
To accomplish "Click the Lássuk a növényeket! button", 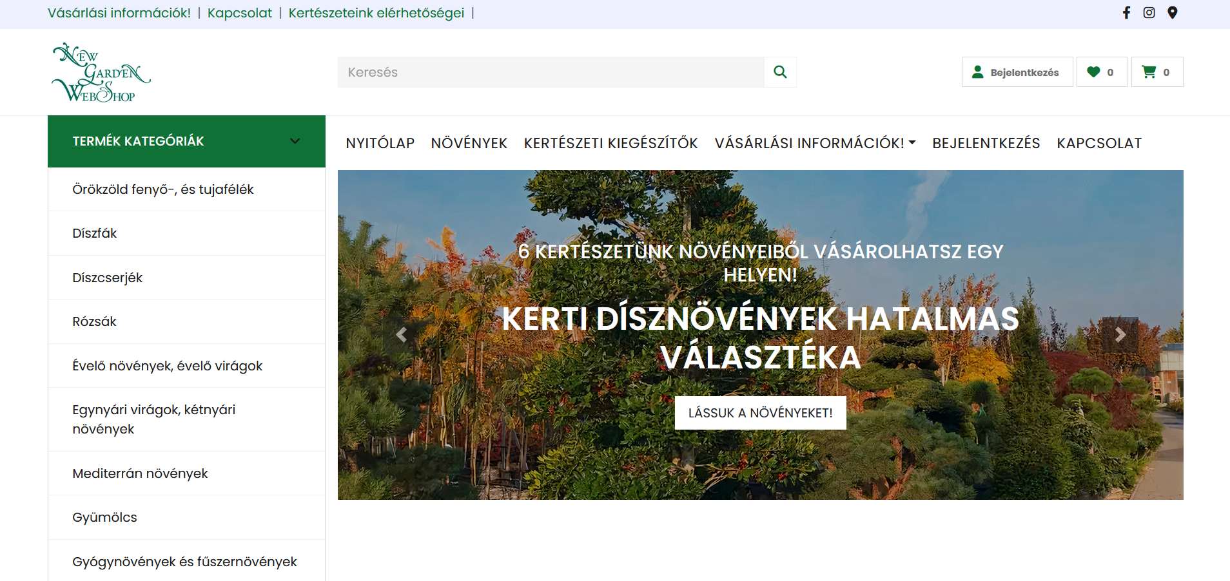I will (x=761, y=413).
